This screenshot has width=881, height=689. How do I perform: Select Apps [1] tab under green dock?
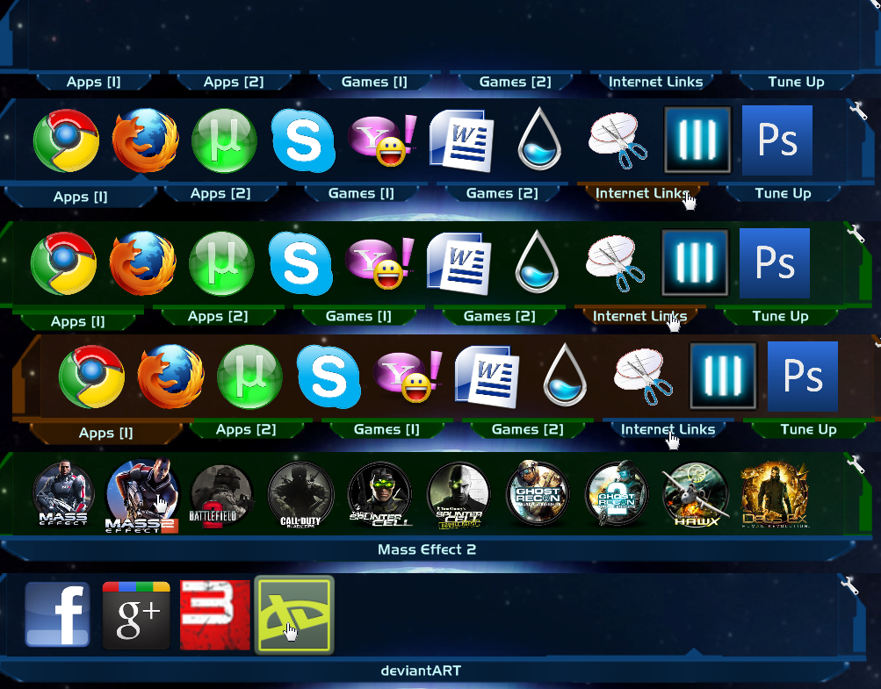[x=77, y=322]
